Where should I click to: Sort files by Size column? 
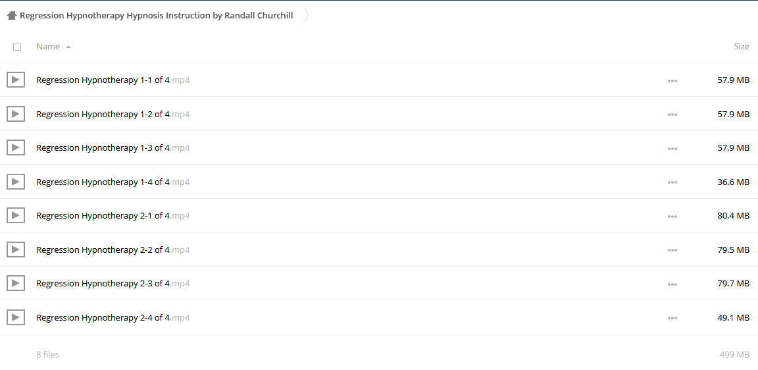pyautogui.click(x=741, y=47)
